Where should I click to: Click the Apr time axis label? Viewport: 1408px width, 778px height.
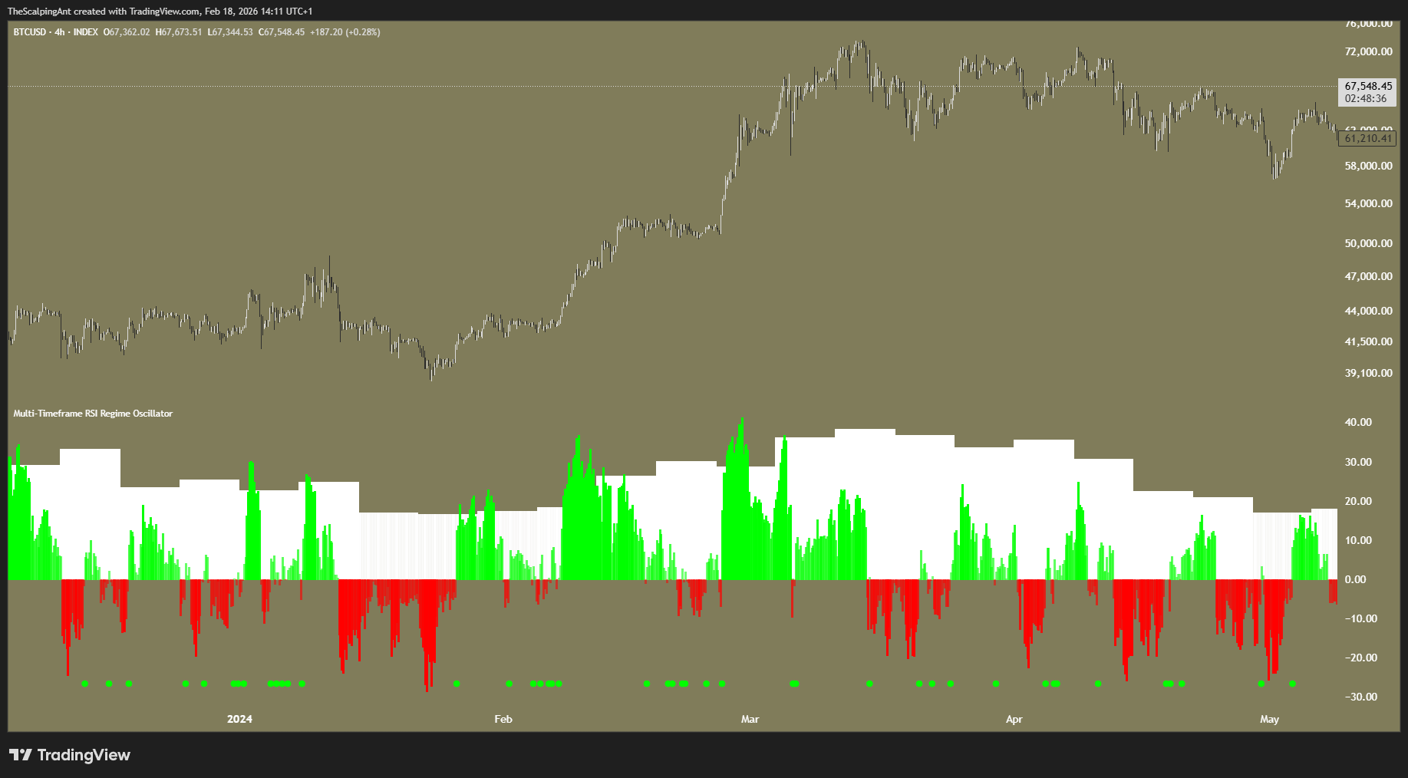click(x=1014, y=720)
